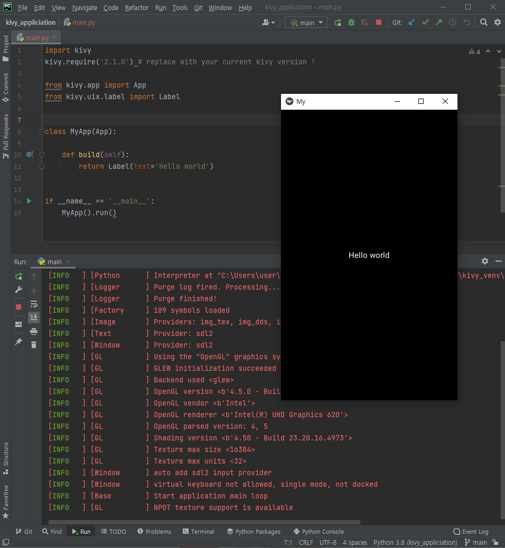
Task: Open the 4 spaces indent selector
Action: click(355, 542)
